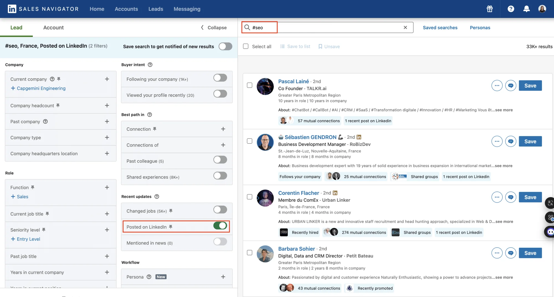Screen dimensions: 554x297
Task: Save Pascal Lainé as a lead
Action: coord(530,86)
